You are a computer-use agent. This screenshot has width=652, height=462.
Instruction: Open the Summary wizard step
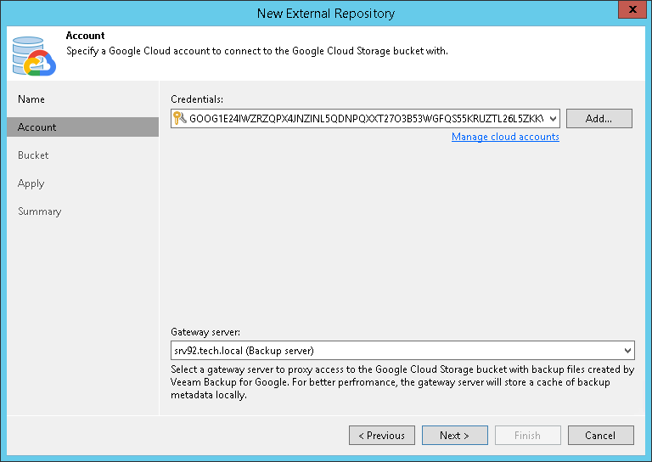tap(40, 211)
